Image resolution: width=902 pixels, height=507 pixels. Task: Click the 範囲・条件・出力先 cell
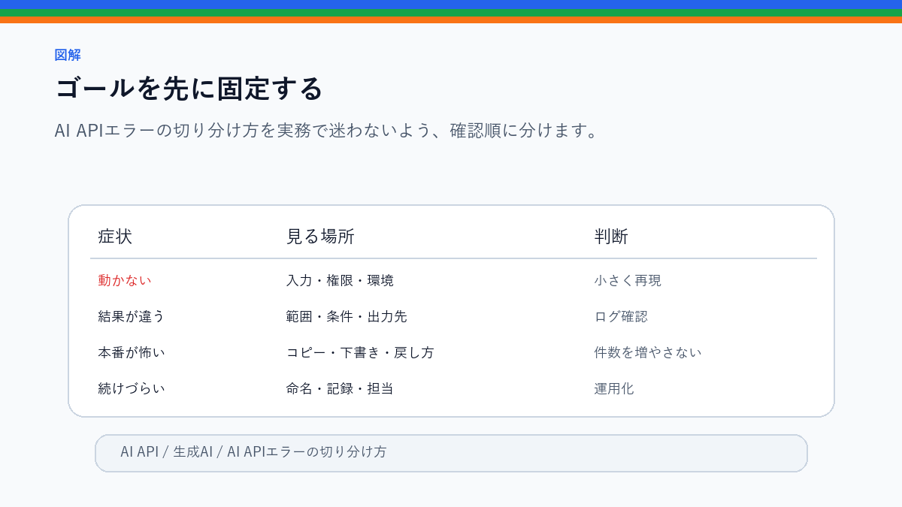(347, 316)
